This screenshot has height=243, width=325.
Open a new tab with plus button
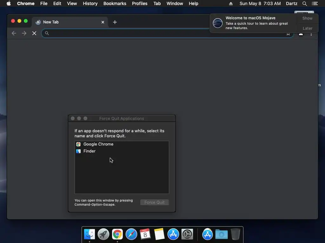[x=115, y=22]
